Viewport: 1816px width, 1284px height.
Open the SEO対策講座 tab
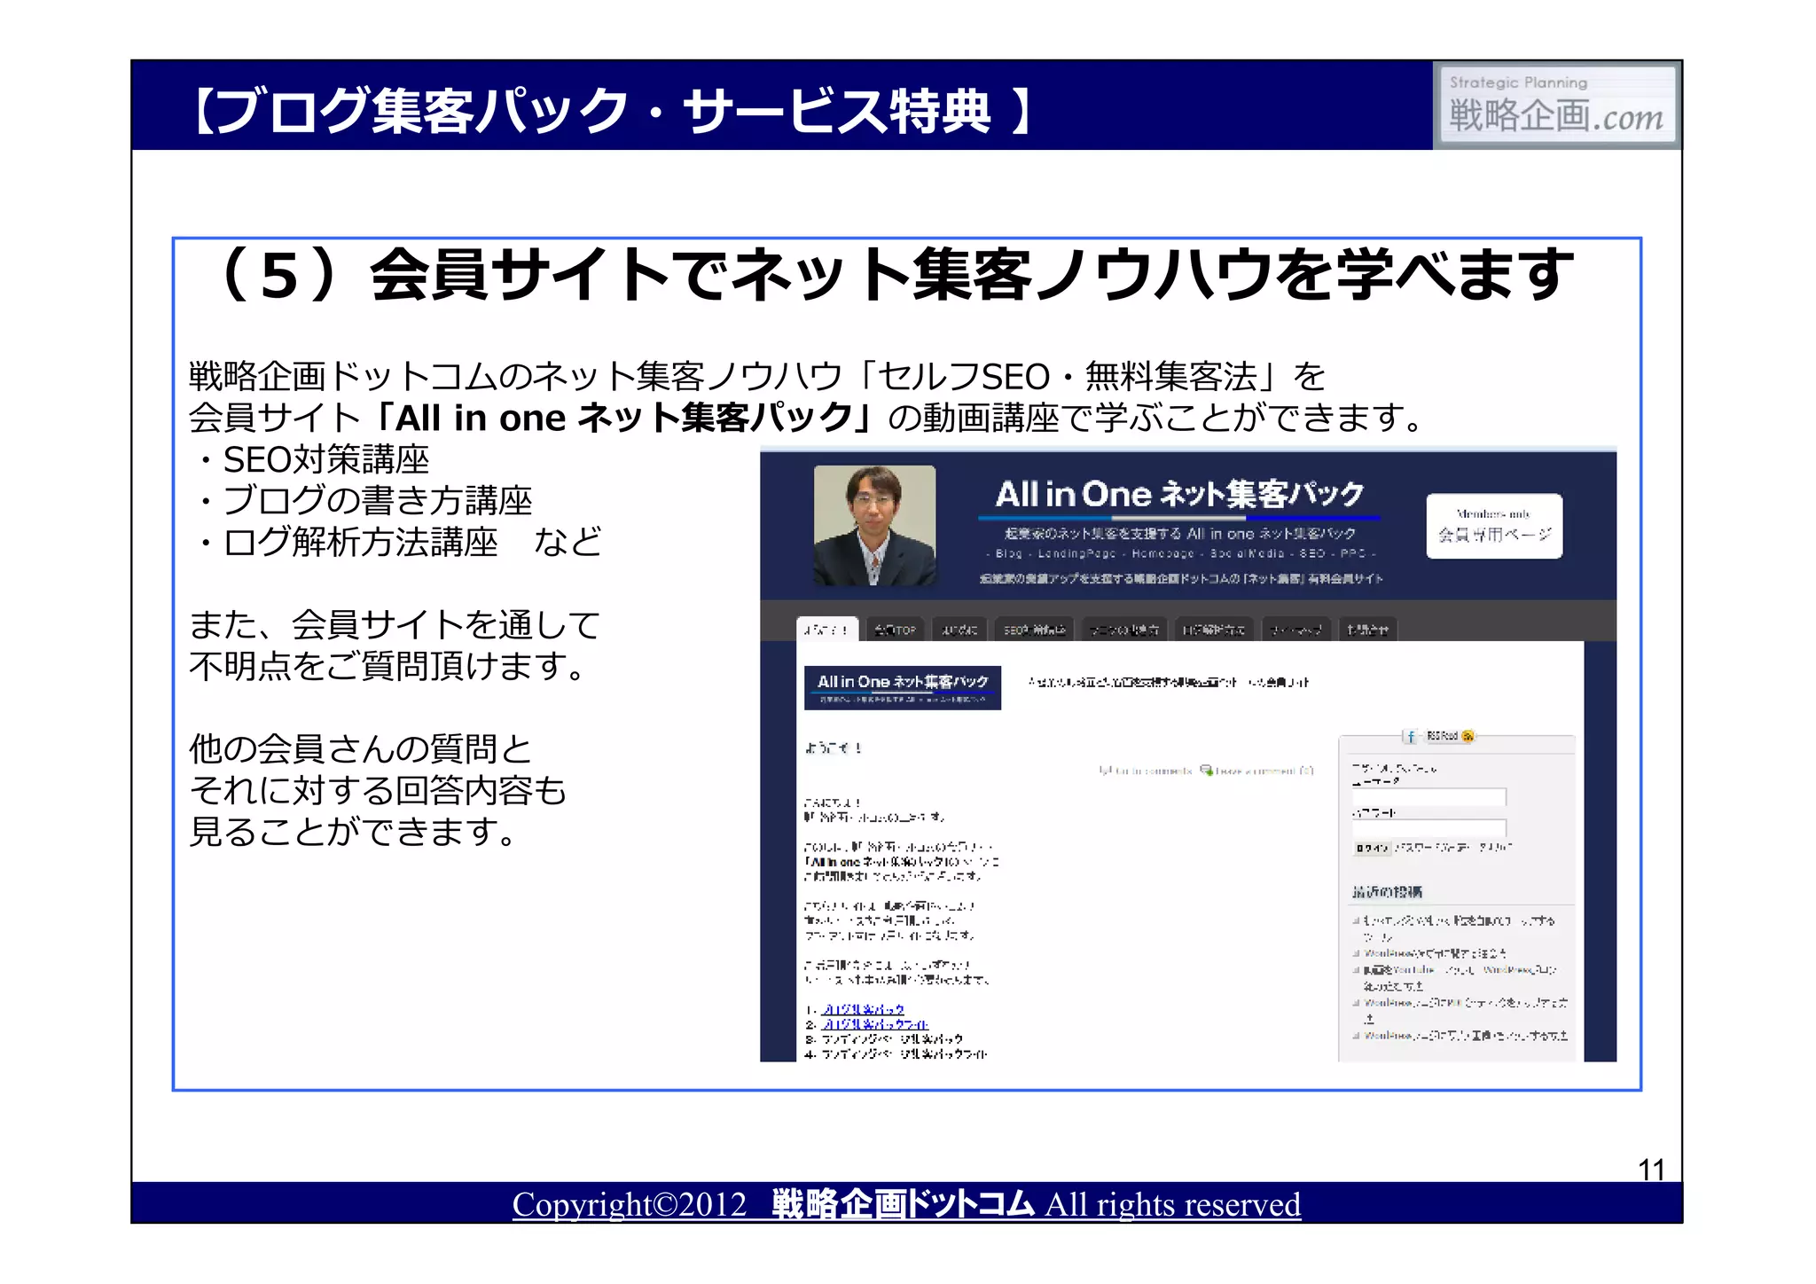(x=1034, y=630)
